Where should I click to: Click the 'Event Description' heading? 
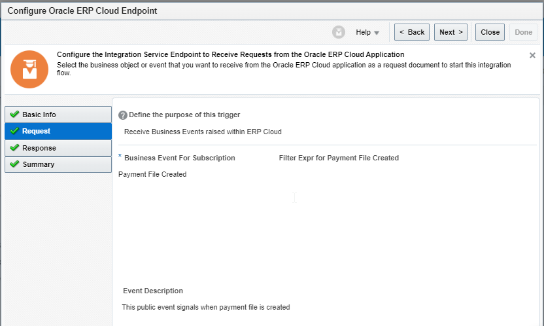[x=153, y=291]
